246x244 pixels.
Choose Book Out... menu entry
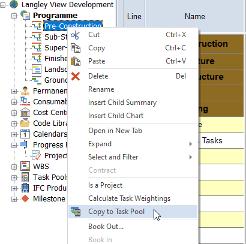133,227
